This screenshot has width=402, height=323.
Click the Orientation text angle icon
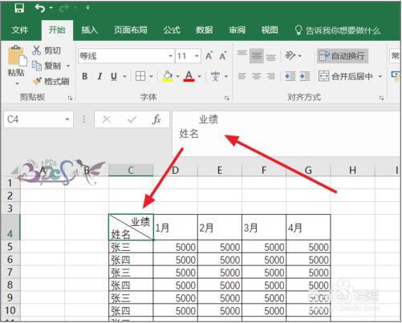pos(290,55)
